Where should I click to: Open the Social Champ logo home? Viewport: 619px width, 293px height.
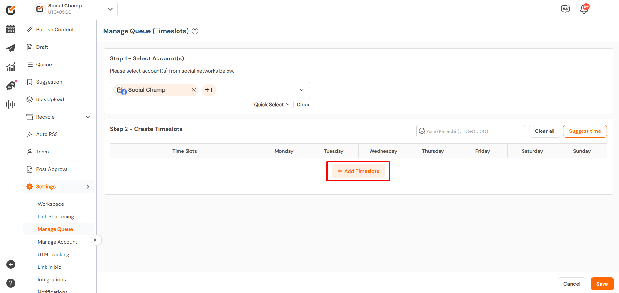click(11, 10)
